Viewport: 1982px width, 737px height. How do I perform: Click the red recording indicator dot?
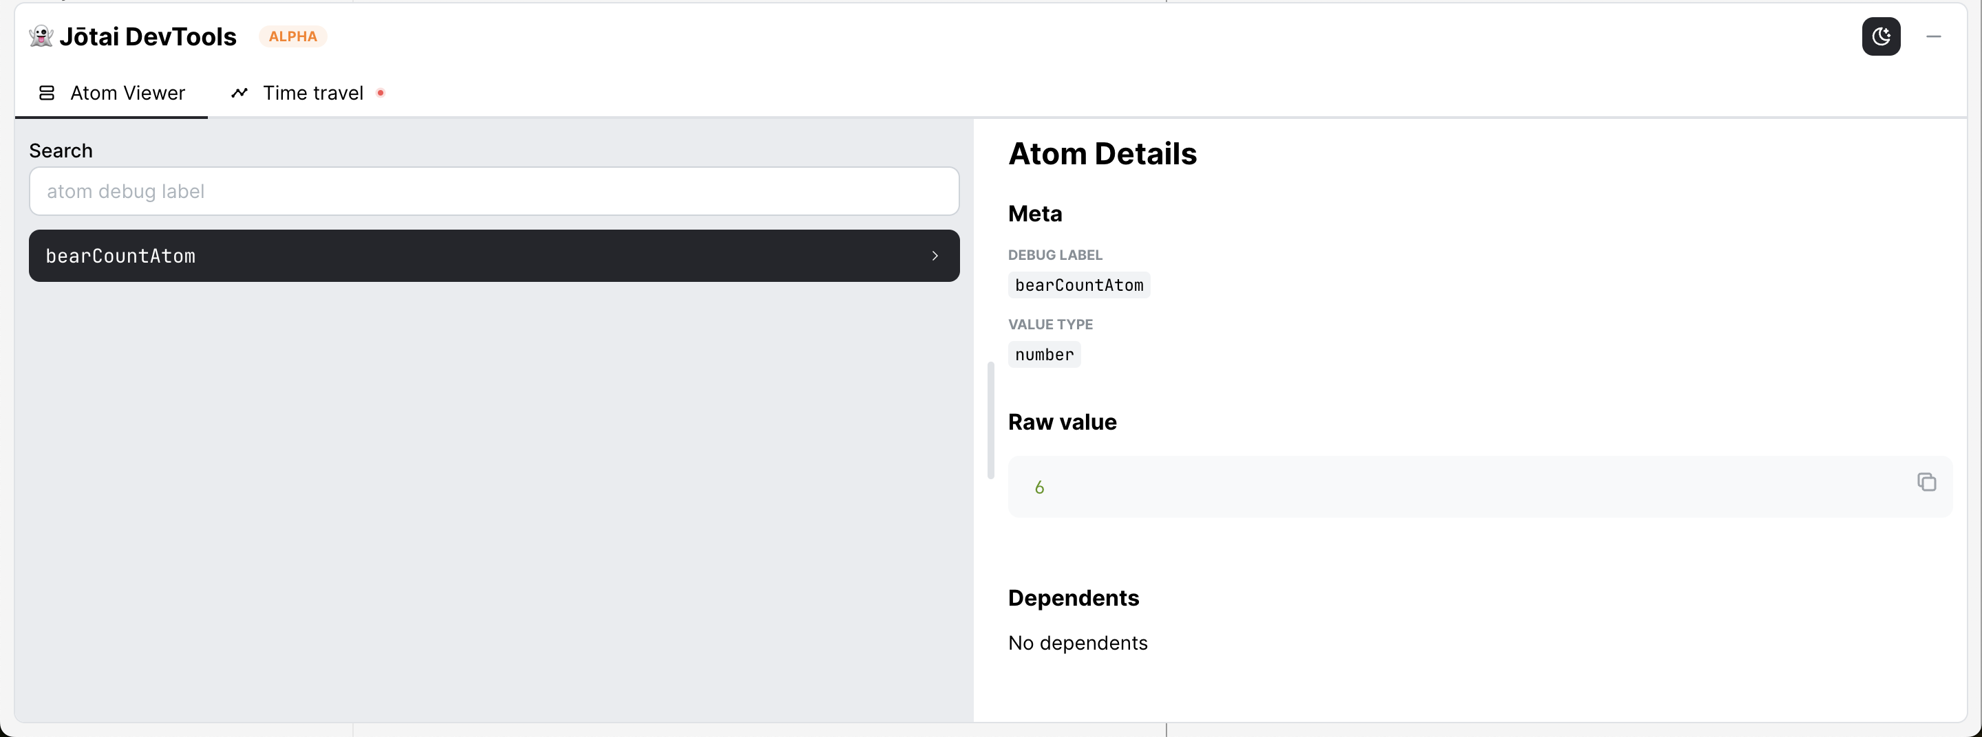pos(380,93)
